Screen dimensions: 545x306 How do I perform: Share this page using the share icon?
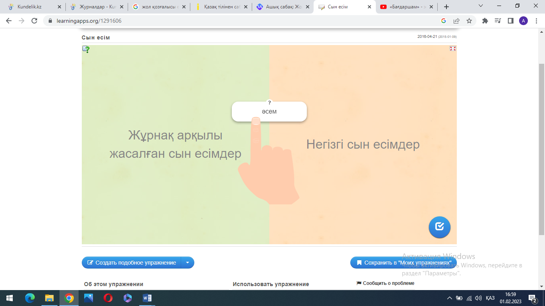tap(456, 21)
